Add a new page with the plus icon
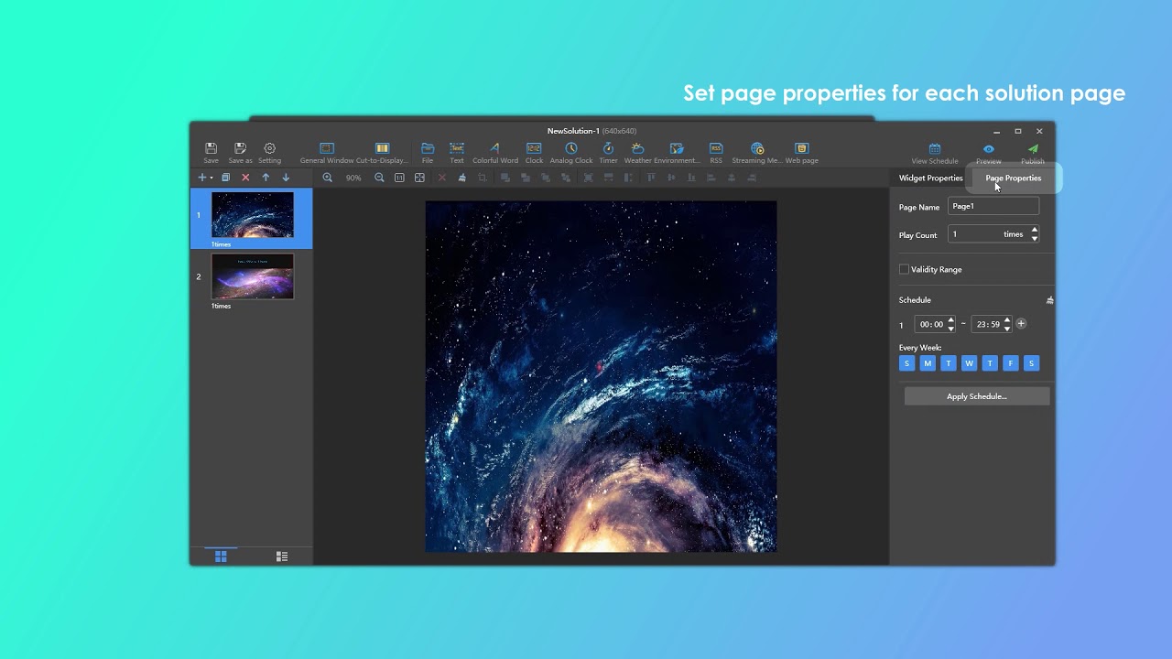 tap(202, 178)
